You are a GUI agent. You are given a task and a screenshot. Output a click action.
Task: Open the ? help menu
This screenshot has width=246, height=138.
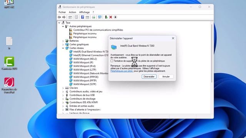click(93, 12)
